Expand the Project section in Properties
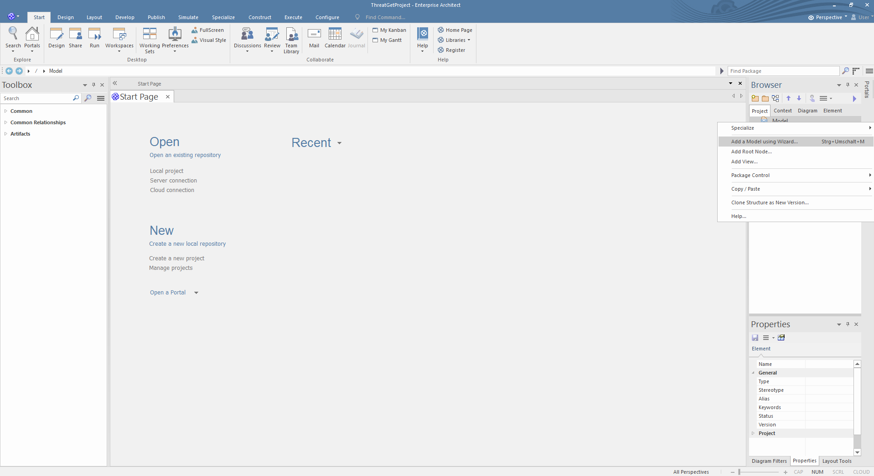Image resolution: width=874 pixels, height=476 pixels. point(753,433)
